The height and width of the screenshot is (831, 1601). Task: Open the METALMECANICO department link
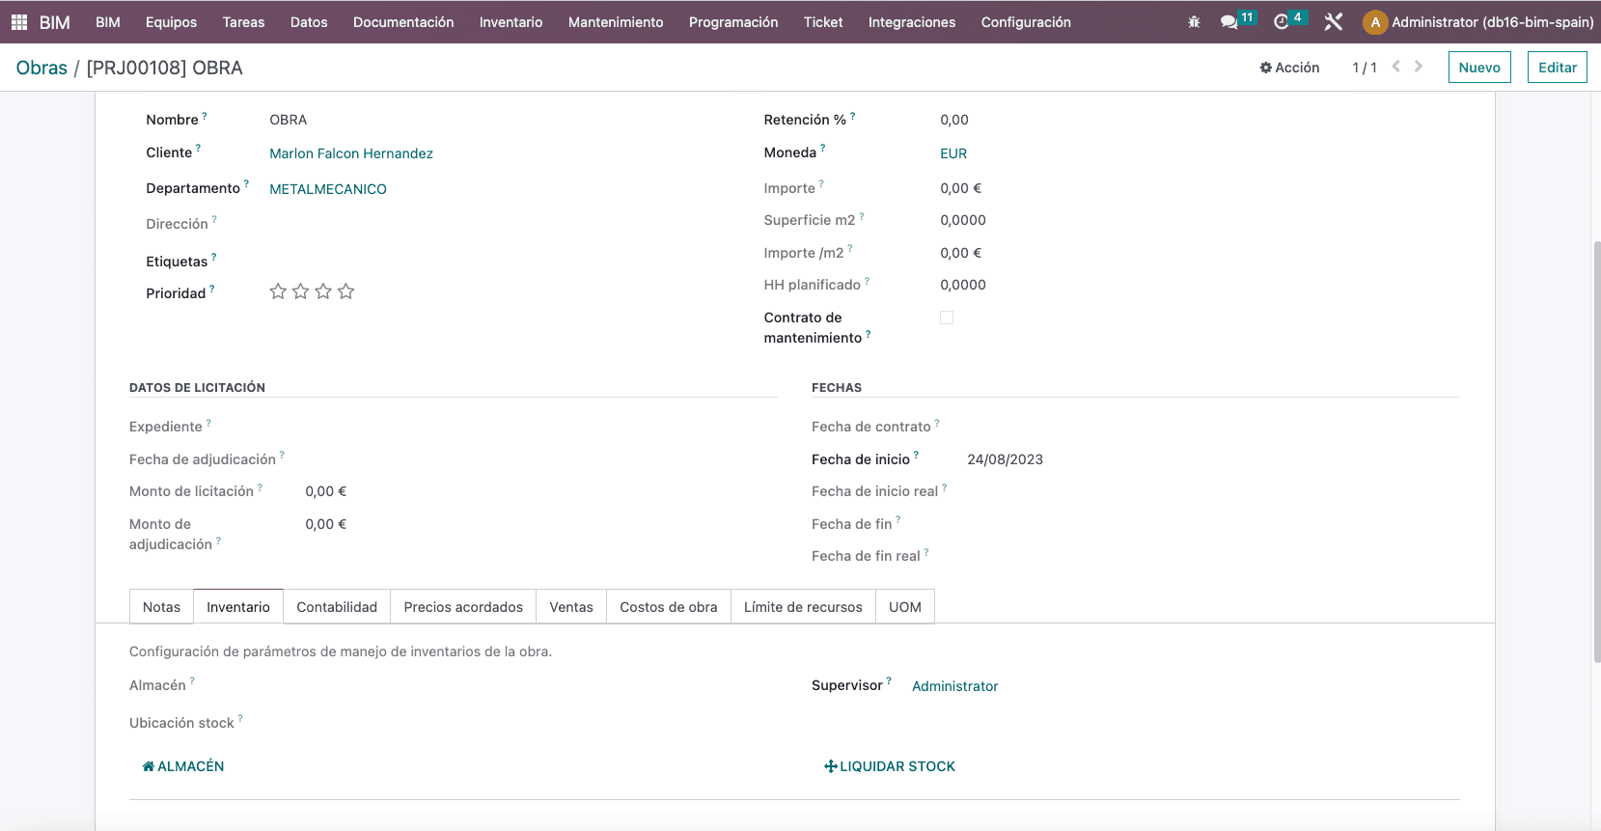[x=328, y=189]
